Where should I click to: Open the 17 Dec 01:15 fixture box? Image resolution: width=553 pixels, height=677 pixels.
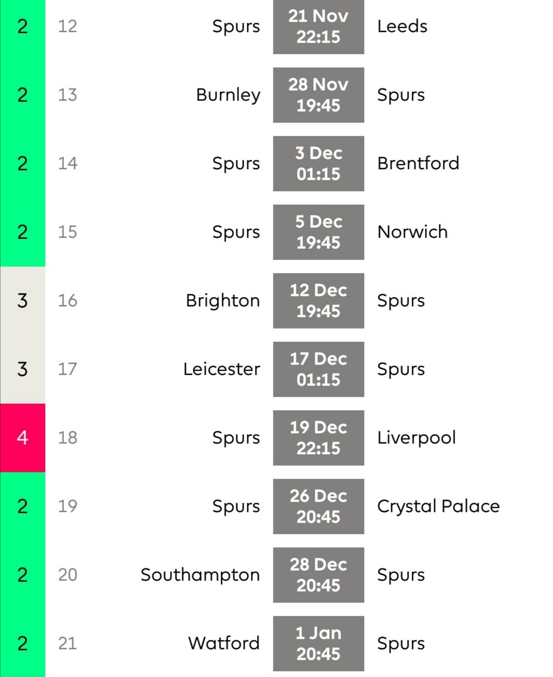(318, 369)
